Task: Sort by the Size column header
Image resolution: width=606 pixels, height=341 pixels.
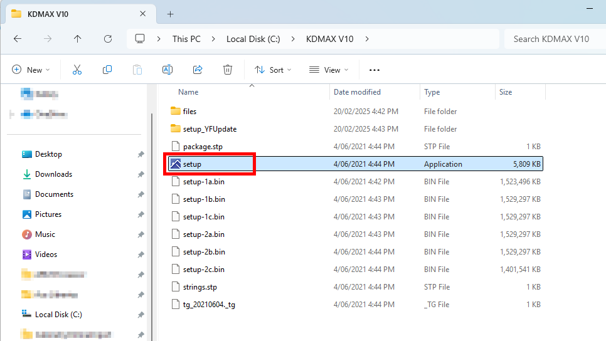Action: (x=506, y=92)
